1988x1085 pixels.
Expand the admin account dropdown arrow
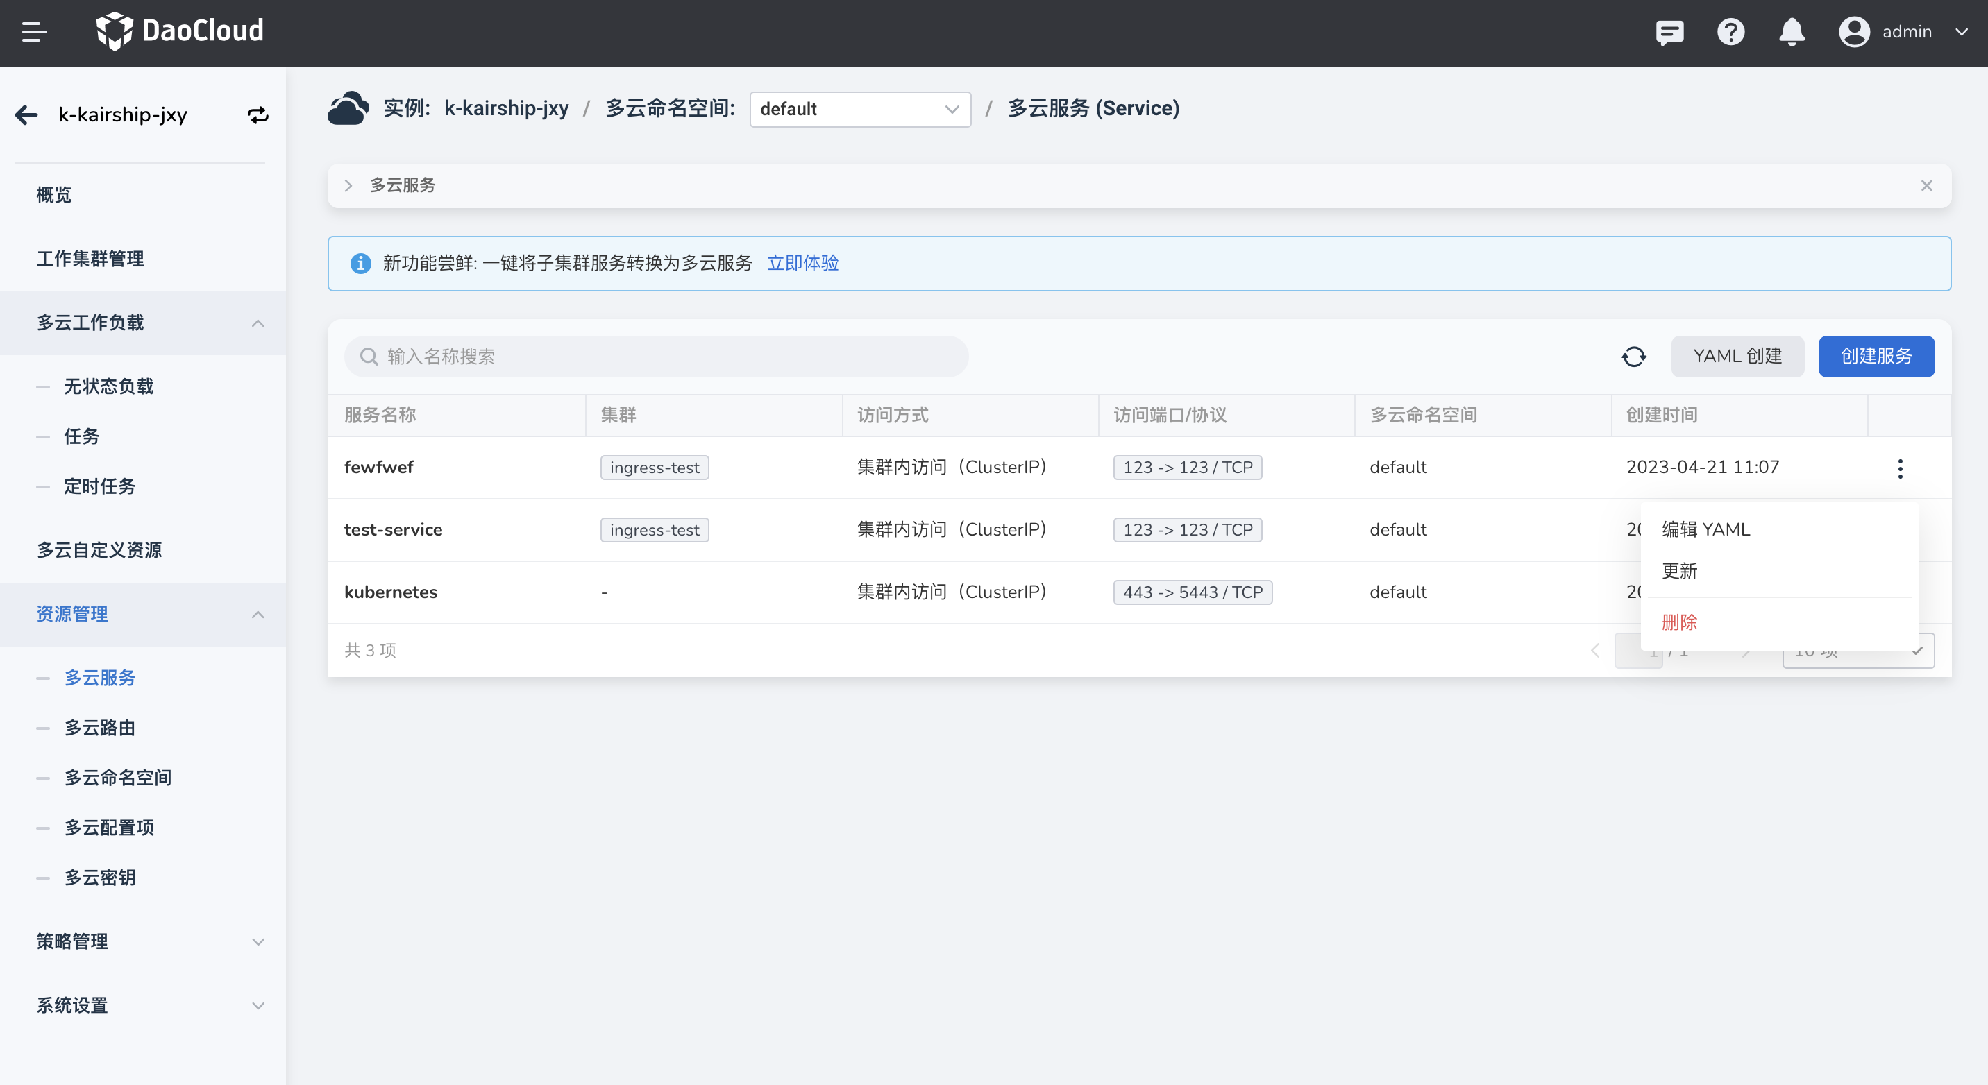(1961, 33)
